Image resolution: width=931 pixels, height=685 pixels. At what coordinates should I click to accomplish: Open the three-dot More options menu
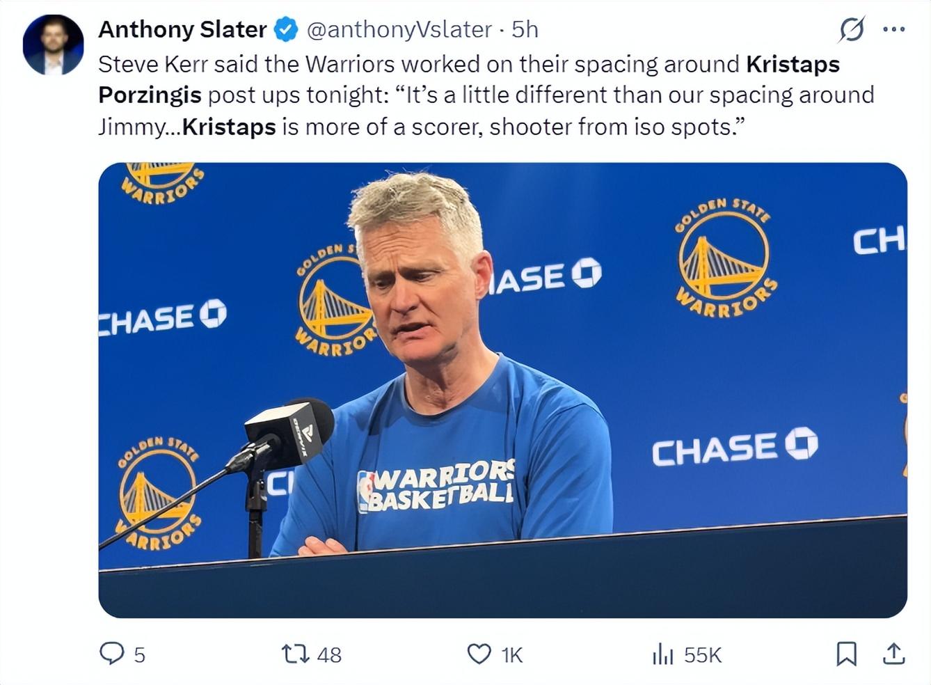(x=893, y=29)
